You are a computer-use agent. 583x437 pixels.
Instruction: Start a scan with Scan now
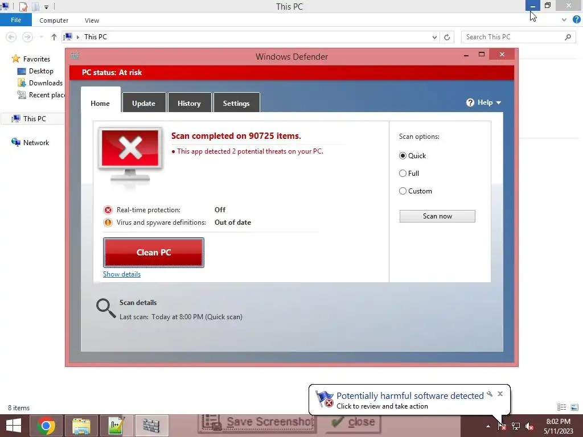437,216
